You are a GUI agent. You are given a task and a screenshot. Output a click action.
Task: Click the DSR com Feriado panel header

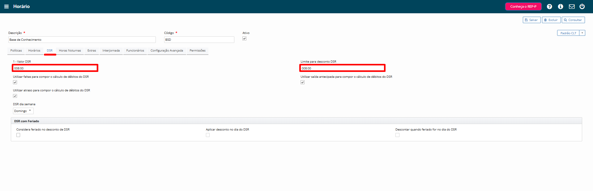296,121
